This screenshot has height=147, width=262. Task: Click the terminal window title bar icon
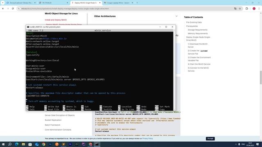click(28, 27)
